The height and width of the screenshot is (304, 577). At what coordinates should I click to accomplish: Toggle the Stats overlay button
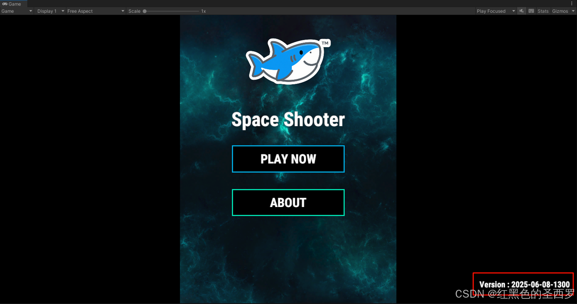pyautogui.click(x=543, y=11)
